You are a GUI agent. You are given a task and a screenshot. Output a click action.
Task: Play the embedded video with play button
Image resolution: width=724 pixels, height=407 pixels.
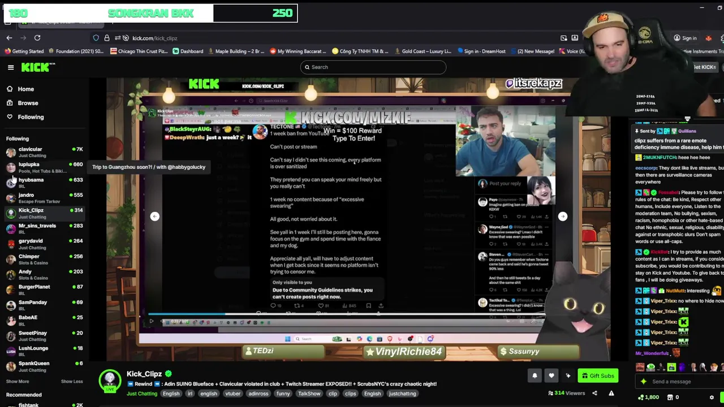[151, 322]
